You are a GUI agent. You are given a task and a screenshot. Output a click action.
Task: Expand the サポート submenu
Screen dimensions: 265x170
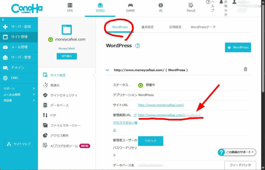coord(19,88)
